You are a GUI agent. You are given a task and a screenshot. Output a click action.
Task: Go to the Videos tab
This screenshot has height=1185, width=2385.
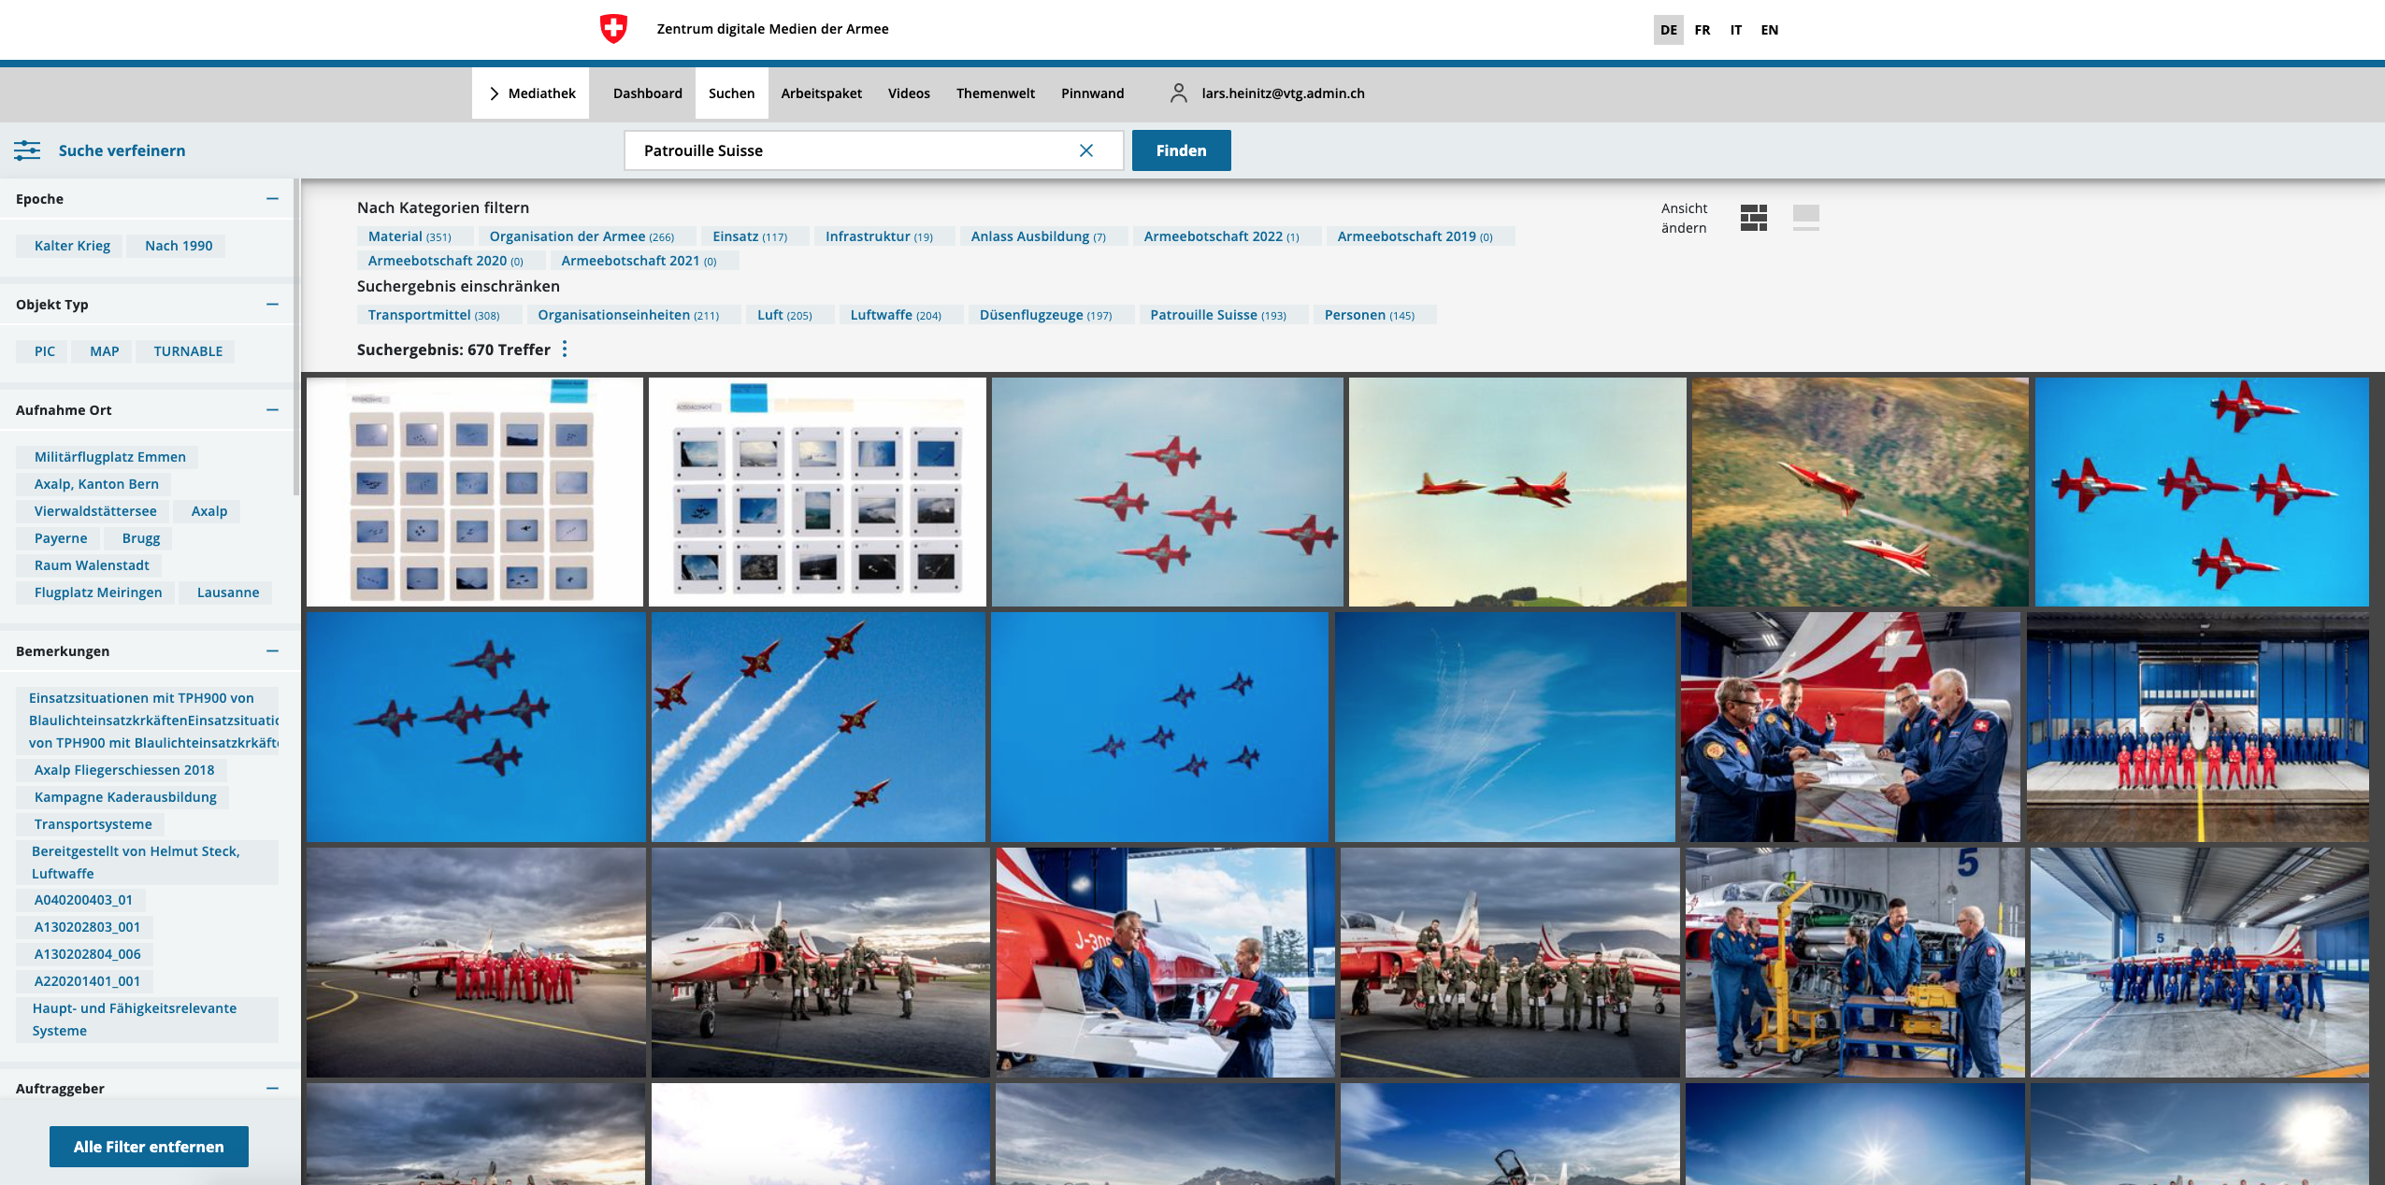tap(909, 93)
